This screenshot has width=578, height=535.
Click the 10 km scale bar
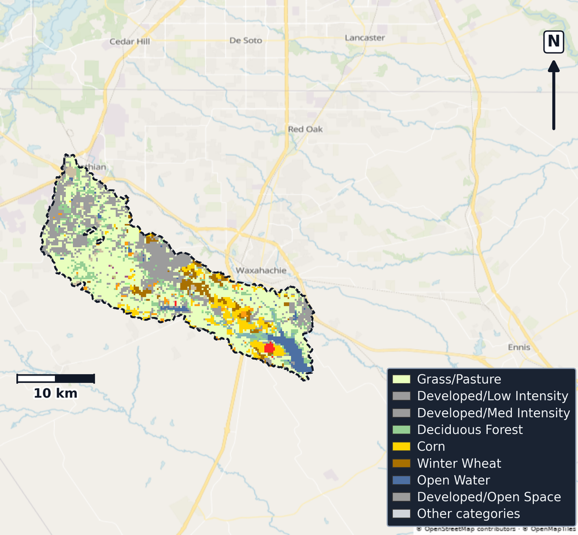(55, 378)
